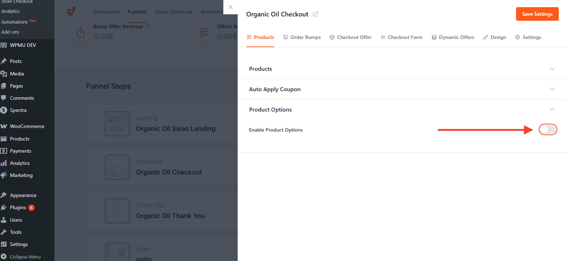Open the Payments section in the sidebar
Screen dimensions: 568x261
(x=20, y=151)
